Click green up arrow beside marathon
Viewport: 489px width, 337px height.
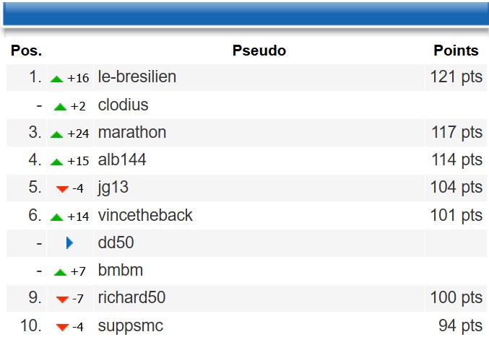pyautogui.click(x=57, y=134)
